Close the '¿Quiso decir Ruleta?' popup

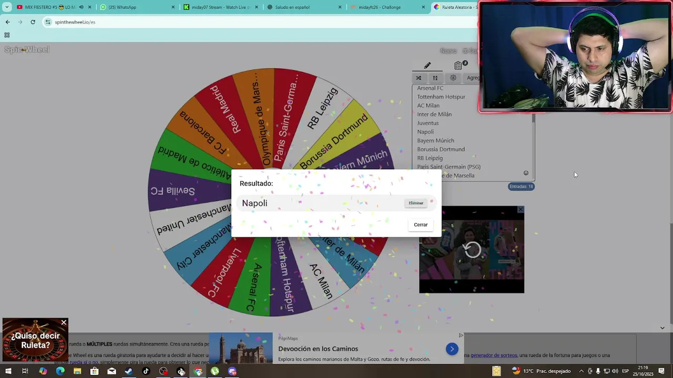pyautogui.click(x=64, y=322)
